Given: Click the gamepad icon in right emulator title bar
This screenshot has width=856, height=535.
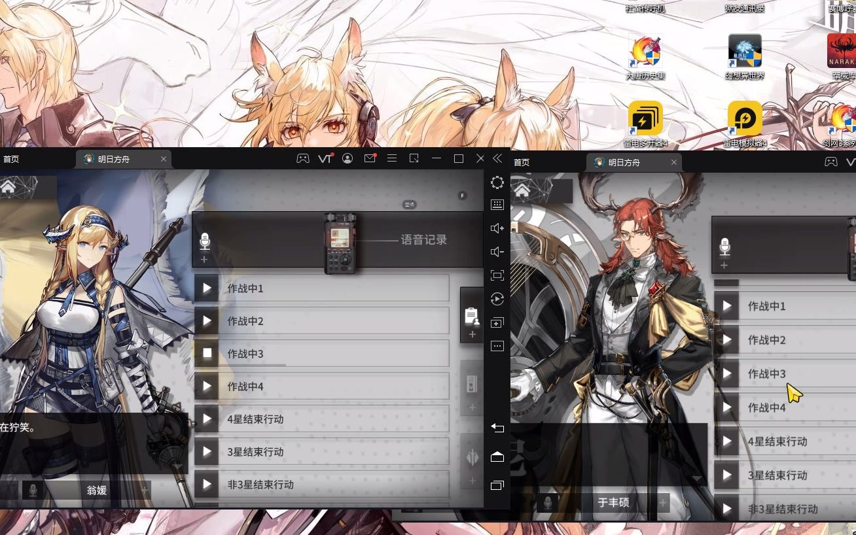Looking at the screenshot, I should pyautogui.click(x=830, y=162).
